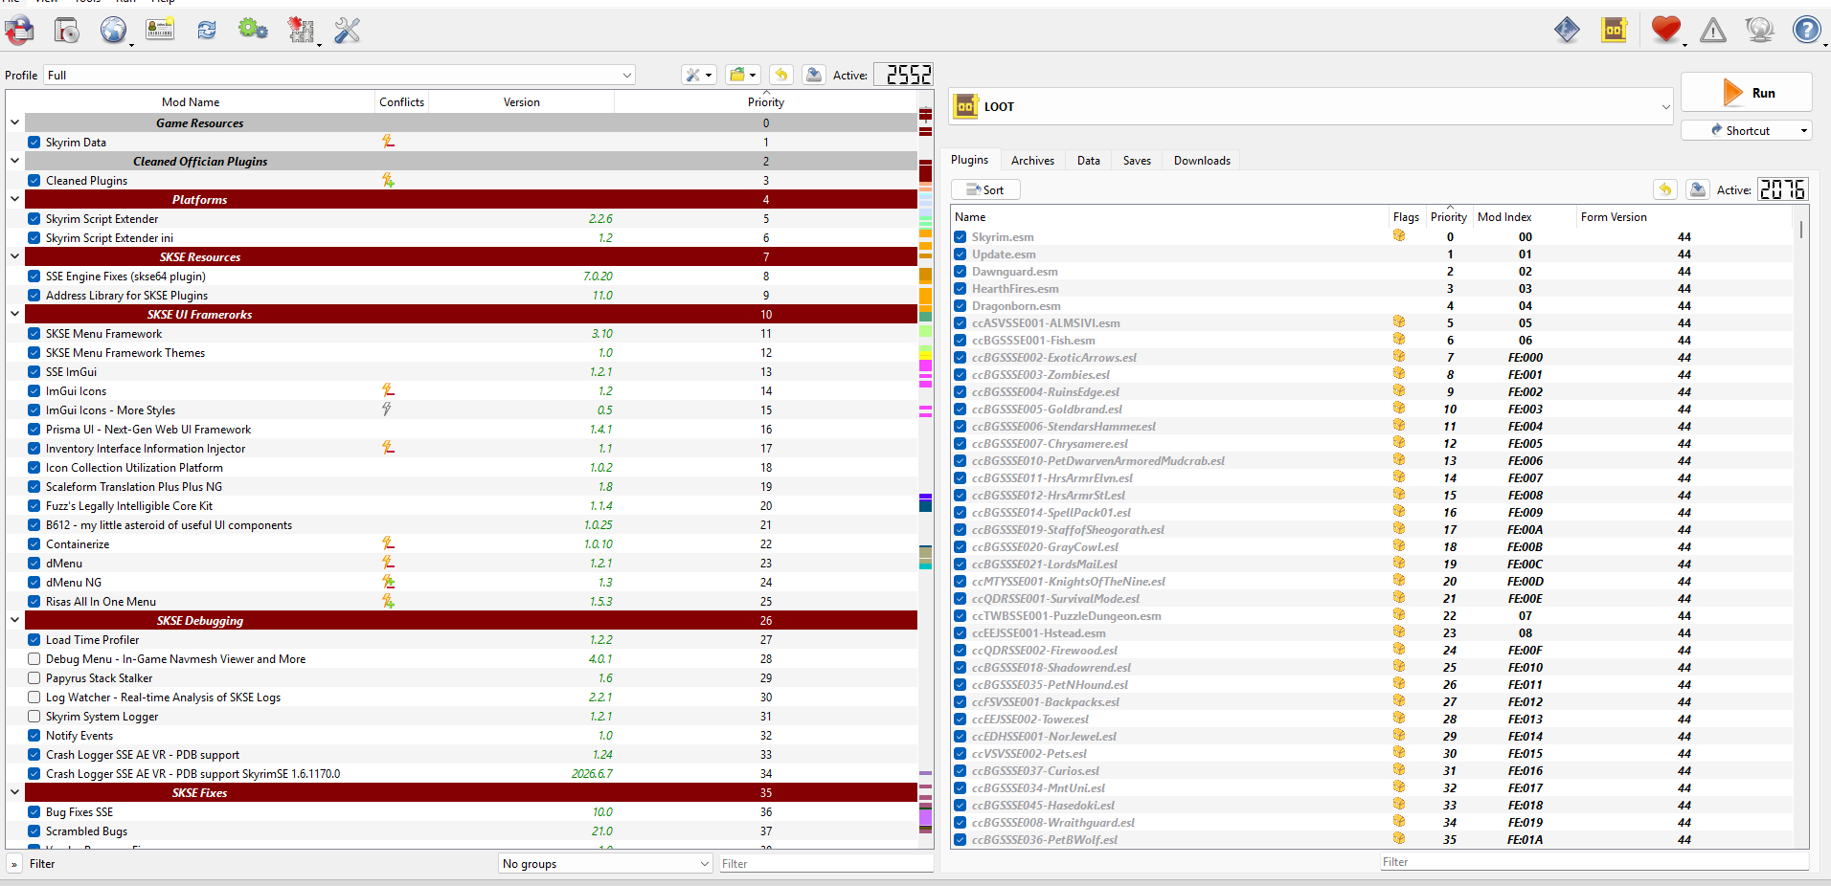Click the Shortcut button
The image size is (1831, 886).
pyautogui.click(x=1747, y=130)
